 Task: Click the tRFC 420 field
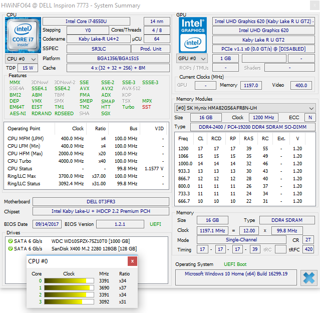tap(308, 249)
